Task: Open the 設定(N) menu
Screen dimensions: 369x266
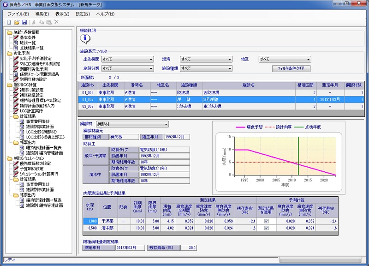Action: [83, 14]
